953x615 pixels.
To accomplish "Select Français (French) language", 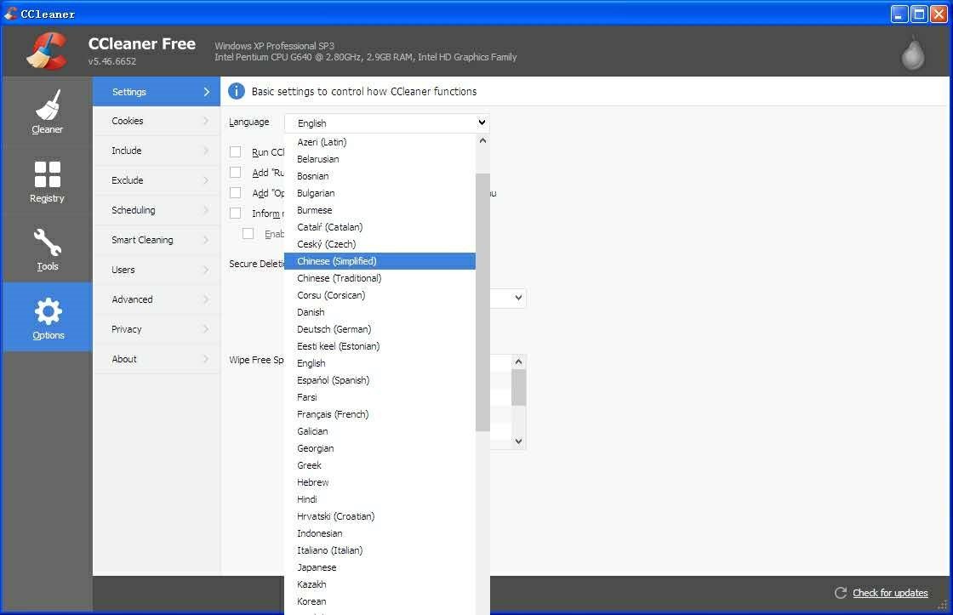I will pyautogui.click(x=379, y=414).
